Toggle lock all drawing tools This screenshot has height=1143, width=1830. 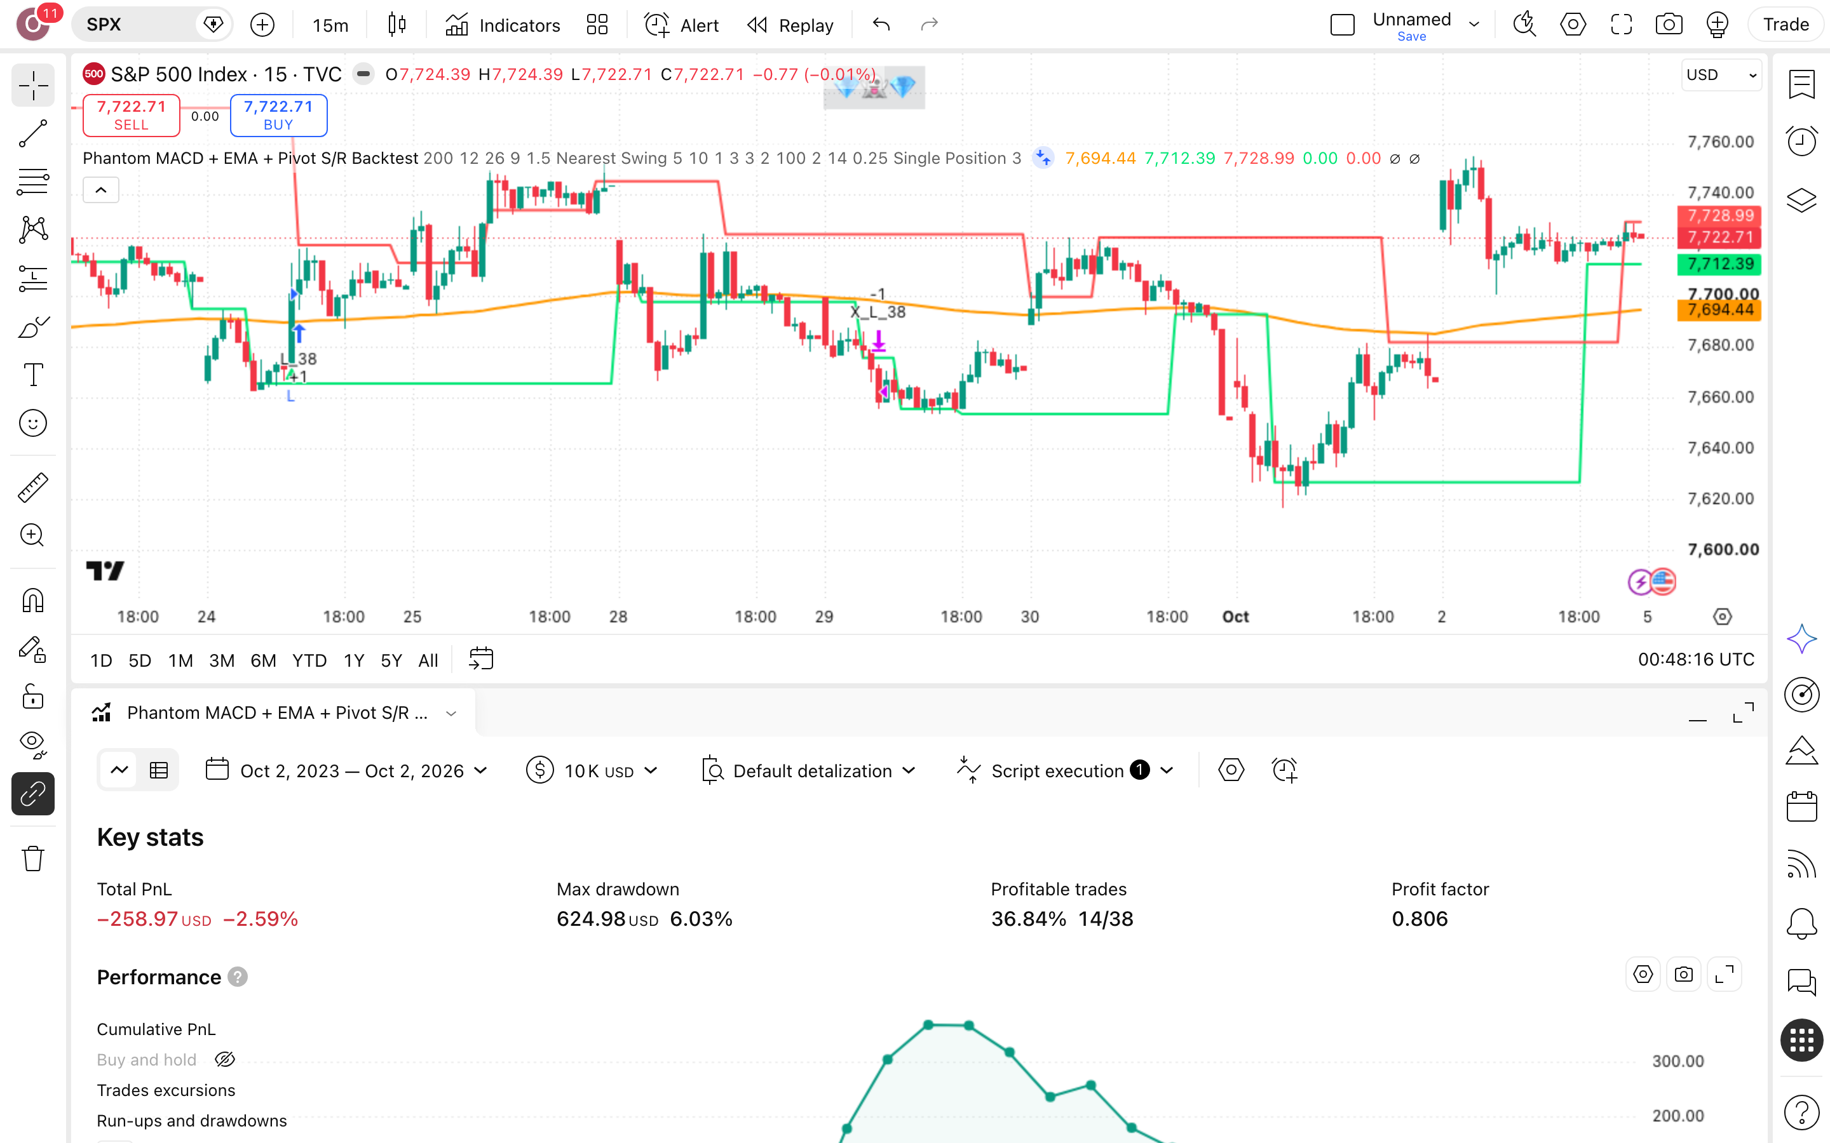pyautogui.click(x=32, y=696)
